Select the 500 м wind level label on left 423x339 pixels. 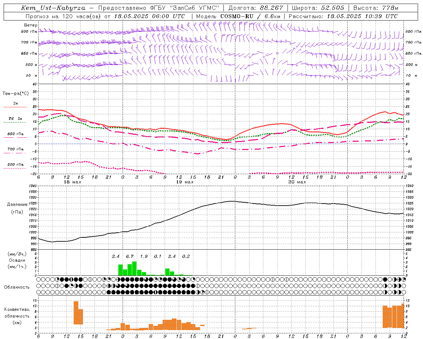point(31,65)
